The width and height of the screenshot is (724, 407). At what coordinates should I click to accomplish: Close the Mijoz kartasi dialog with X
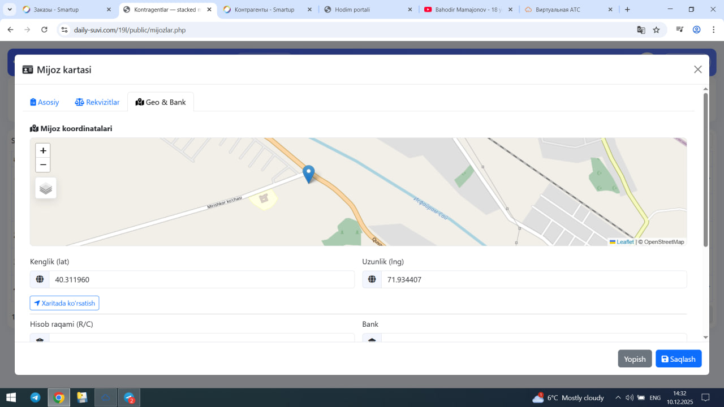[698, 70]
